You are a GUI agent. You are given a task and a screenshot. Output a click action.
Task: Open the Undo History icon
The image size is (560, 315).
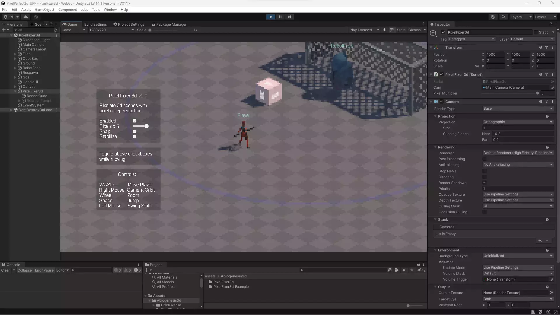coord(493,17)
